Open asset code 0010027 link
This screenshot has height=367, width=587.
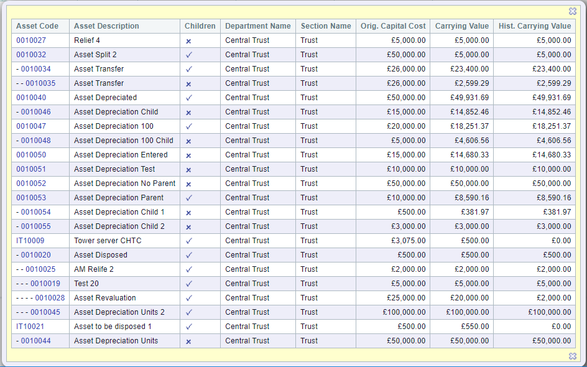(x=31, y=40)
